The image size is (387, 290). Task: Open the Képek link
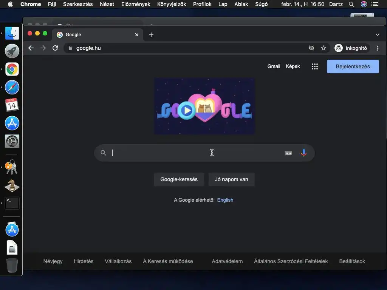[293, 66]
